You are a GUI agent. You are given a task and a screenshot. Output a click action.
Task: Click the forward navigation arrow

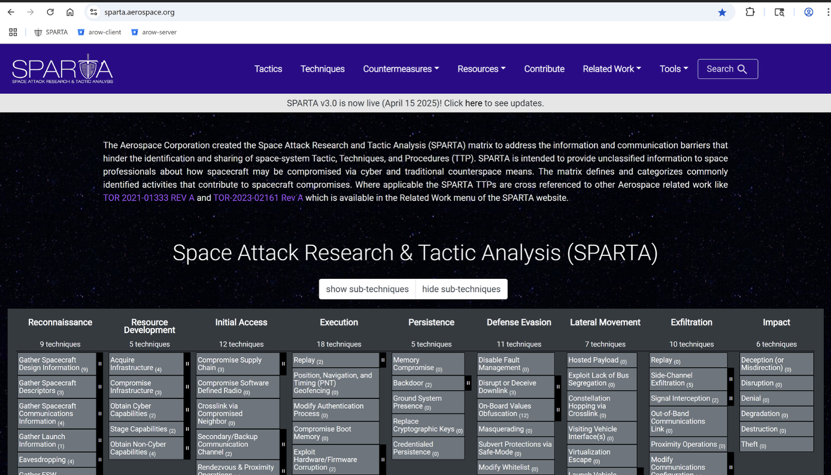coord(31,12)
